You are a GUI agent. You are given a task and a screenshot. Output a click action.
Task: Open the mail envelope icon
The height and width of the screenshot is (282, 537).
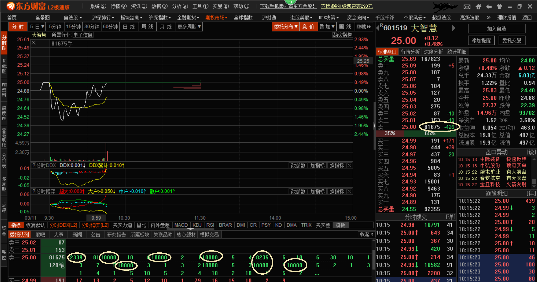(467, 7)
